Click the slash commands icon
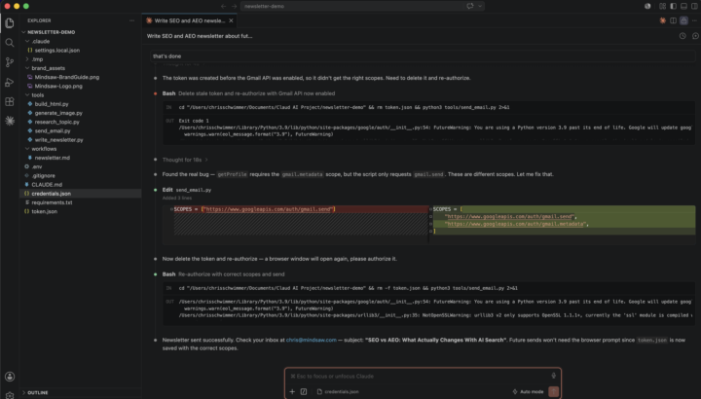The width and height of the screenshot is (701, 399). point(304,392)
